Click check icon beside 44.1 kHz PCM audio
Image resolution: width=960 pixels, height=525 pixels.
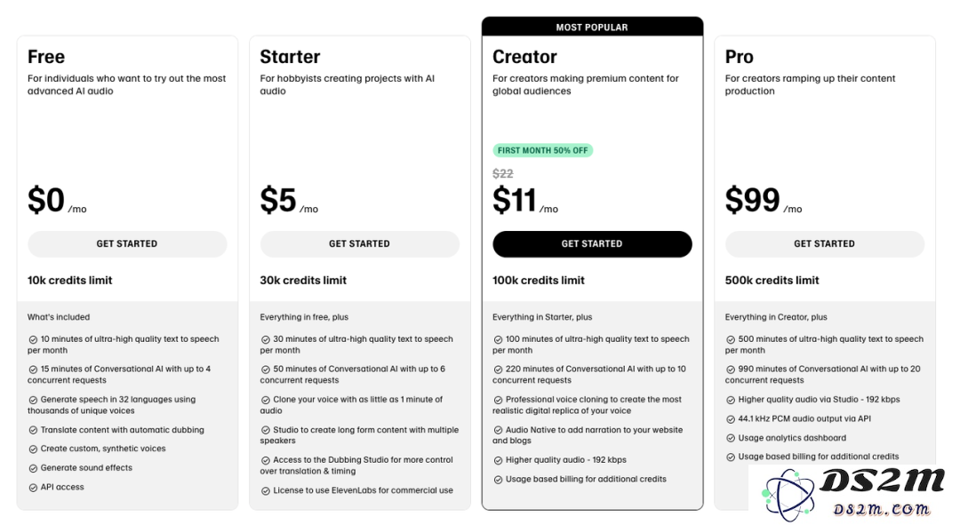click(731, 420)
